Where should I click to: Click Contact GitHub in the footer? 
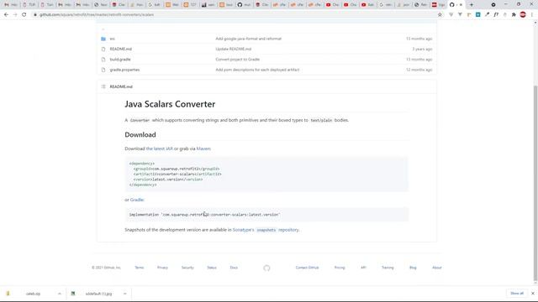point(307,268)
